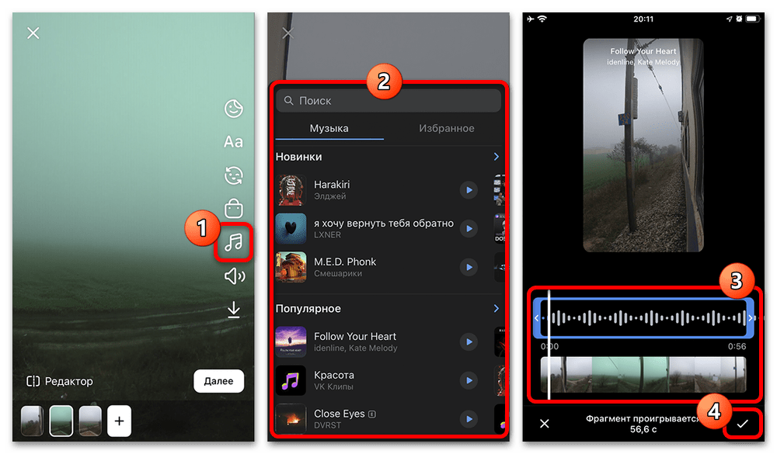Tap the Wi-Fi status icon
Viewport: 777px width, 454px height.
pos(542,19)
